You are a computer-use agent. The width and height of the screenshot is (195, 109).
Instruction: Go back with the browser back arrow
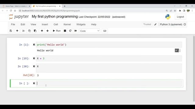3,11
